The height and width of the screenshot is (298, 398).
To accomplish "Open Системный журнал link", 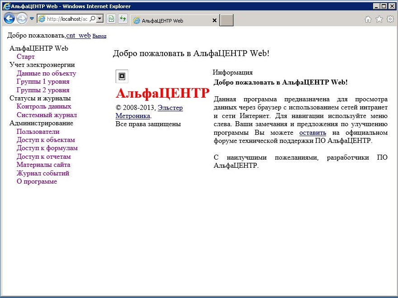I will [47, 115].
